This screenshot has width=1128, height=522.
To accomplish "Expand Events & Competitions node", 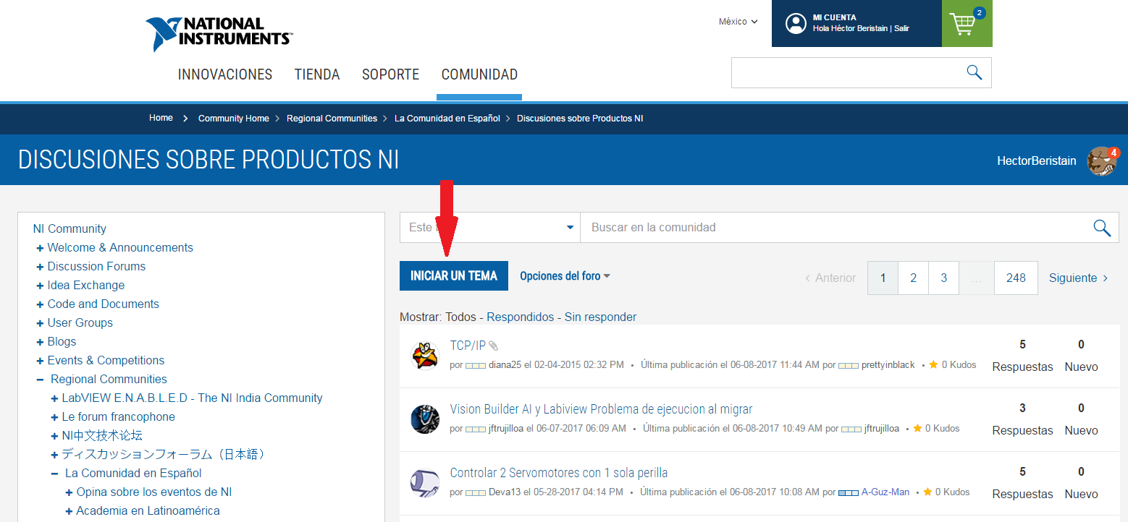I will [41, 361].
